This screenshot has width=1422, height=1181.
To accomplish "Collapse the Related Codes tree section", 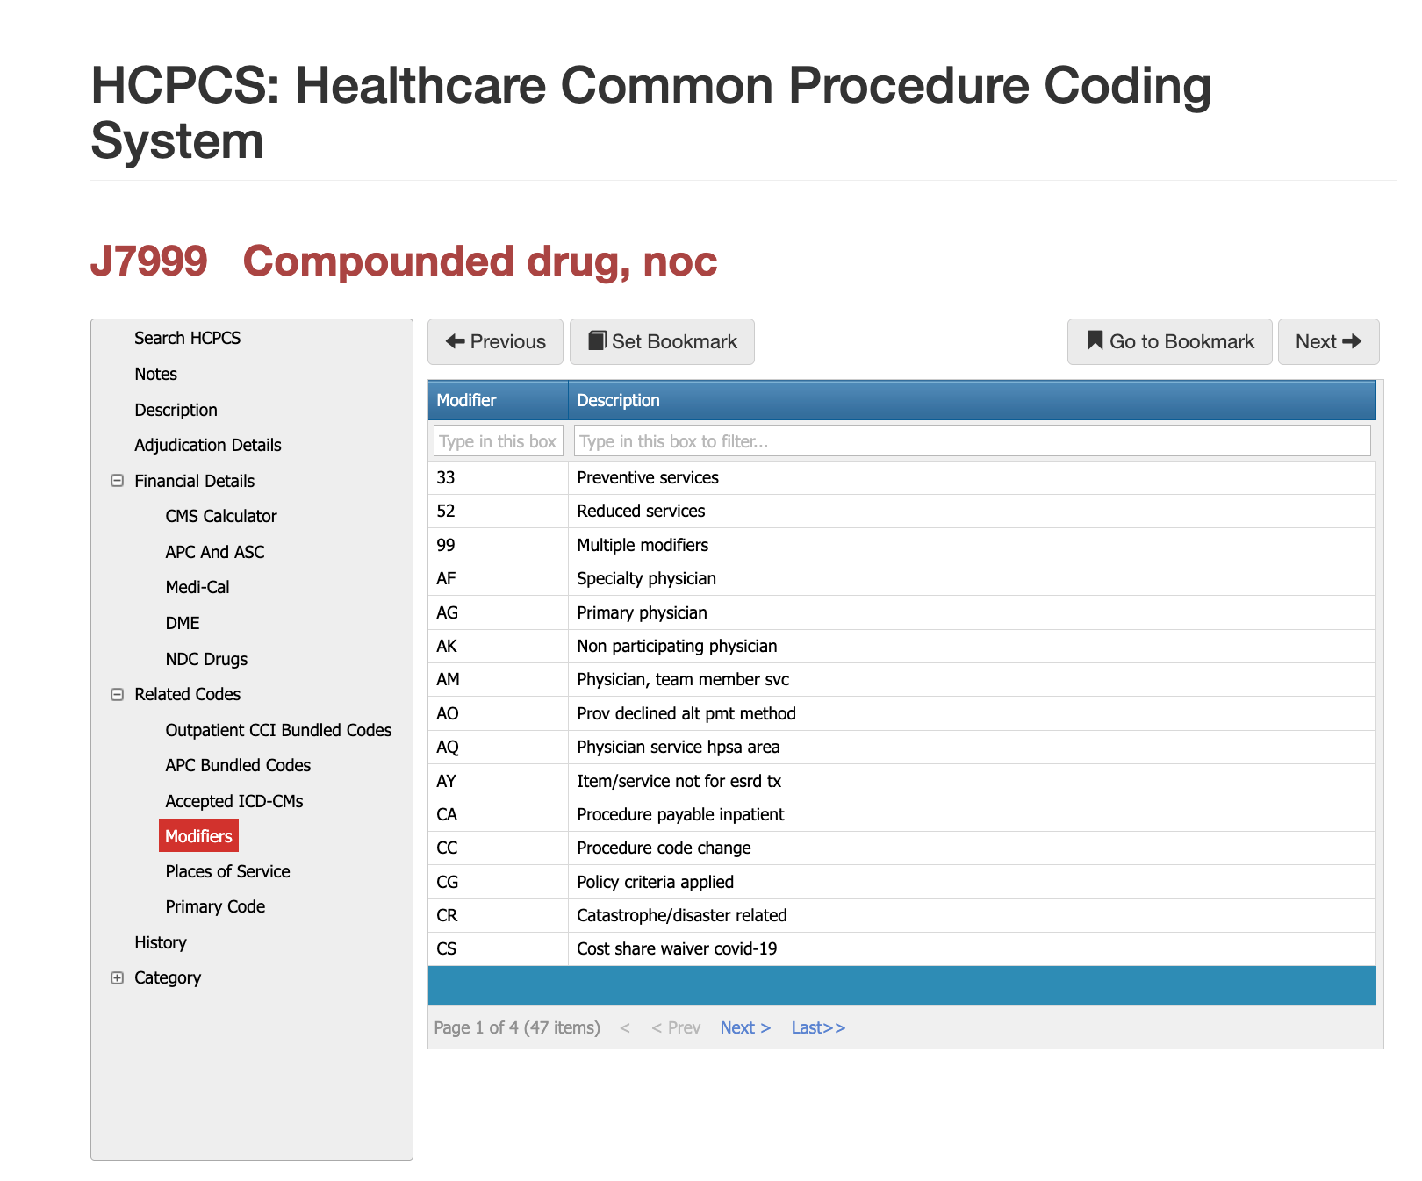I will tap(117, 694).
